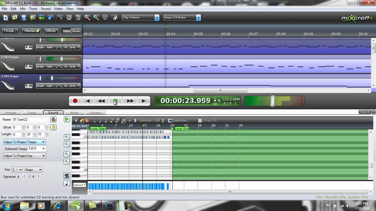376x211 pixels.
Task: Select the pencil draw tool in piano roll
Action: point(81,120)
